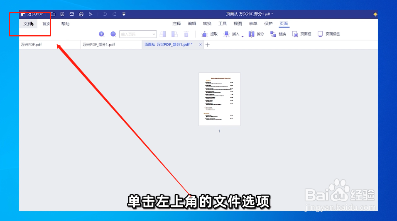Screen dimensions: 397x221
Task: Click the 替换 replace pages button
Action: pos(278,34)
